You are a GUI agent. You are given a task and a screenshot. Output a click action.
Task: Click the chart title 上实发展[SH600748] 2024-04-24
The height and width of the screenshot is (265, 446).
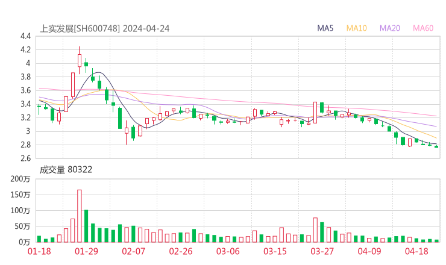[x=105, y=29]
